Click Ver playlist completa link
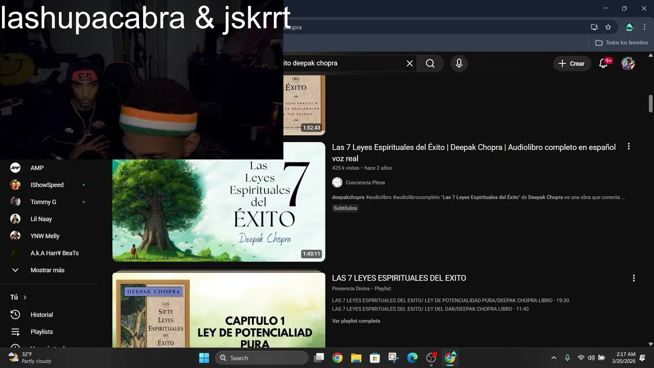654x368 pixels. [356, 321]
